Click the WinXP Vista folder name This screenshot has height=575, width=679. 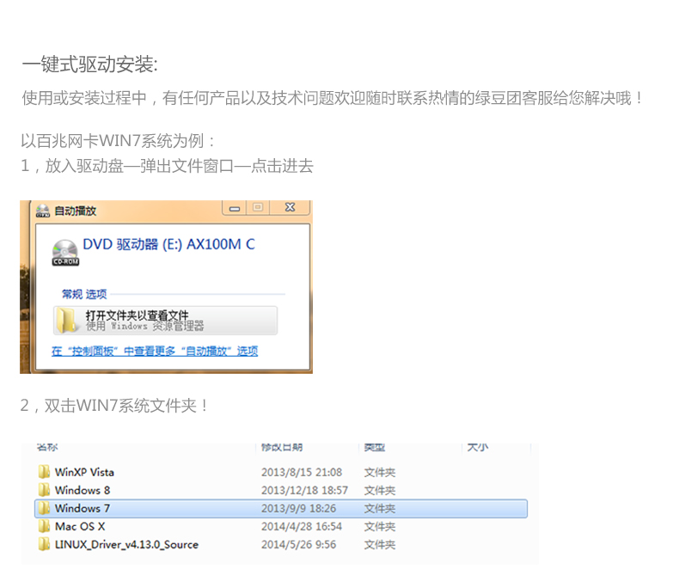tap(84, 473)
